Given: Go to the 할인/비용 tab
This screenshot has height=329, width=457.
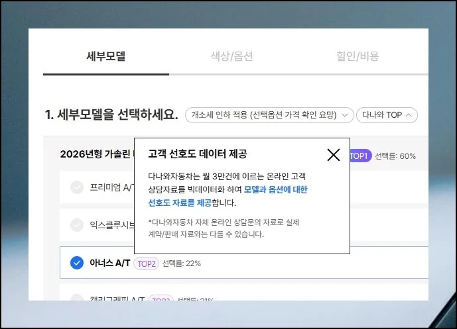Looking at the screenshot, I should tap(358, 56).
